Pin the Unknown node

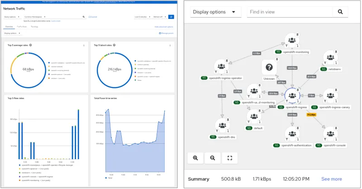point(277,60)
